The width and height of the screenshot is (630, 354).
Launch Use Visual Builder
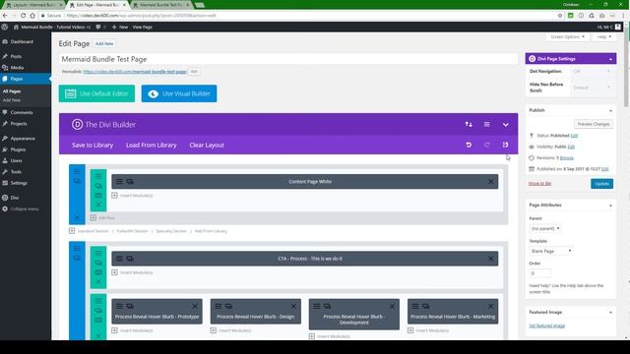coord(179,93)
